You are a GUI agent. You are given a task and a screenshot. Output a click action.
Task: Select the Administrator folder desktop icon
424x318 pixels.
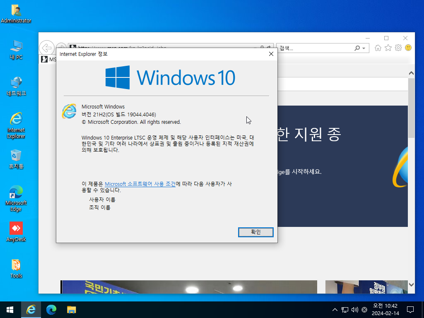tap(16, 14)
